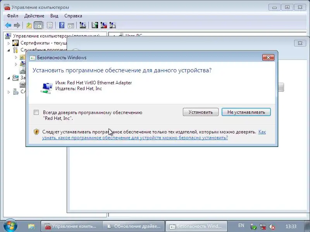Click the security shield warning icon
The image size is (310, 232).
pyautogui.click(x=36, y=132)
